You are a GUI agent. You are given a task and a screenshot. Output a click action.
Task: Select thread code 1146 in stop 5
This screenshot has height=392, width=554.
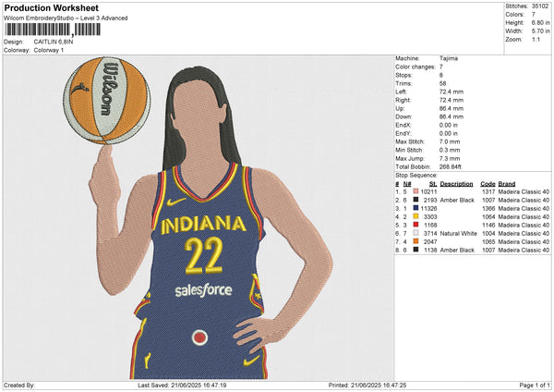coord(488,225)
